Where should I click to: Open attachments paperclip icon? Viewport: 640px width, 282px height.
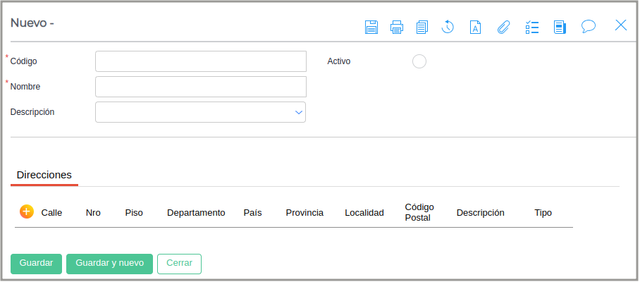[503, 27]
